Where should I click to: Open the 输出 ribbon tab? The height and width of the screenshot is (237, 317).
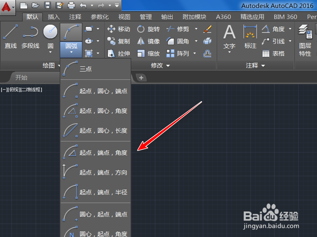[167, 17]
